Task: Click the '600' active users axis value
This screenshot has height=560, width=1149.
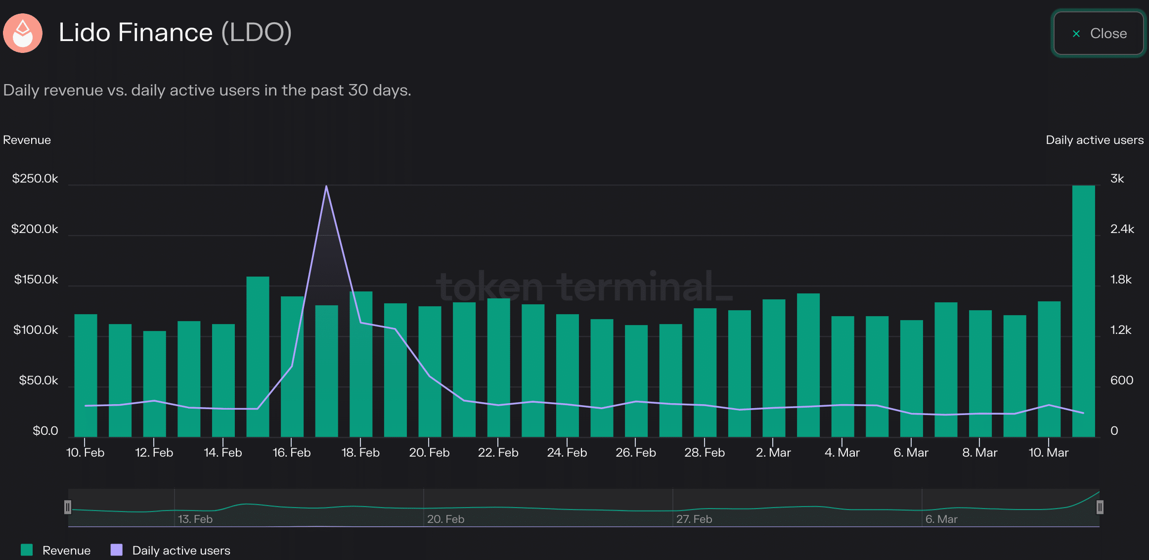Action: (1122, 380)
